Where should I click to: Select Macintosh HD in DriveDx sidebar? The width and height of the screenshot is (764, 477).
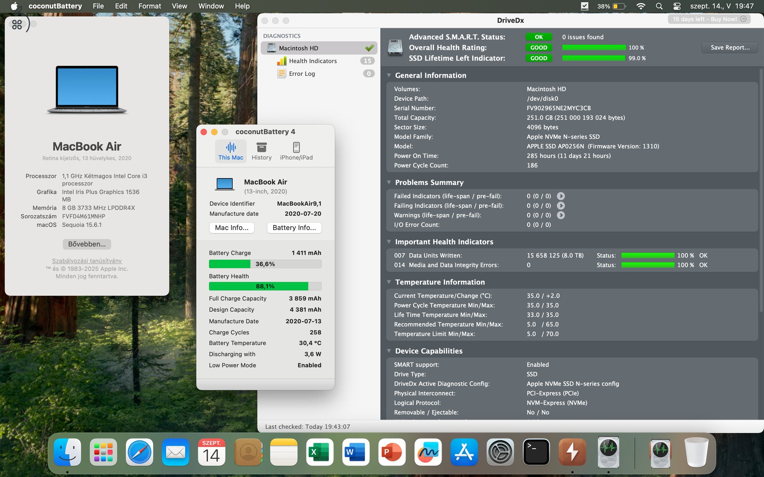point(319,48)
